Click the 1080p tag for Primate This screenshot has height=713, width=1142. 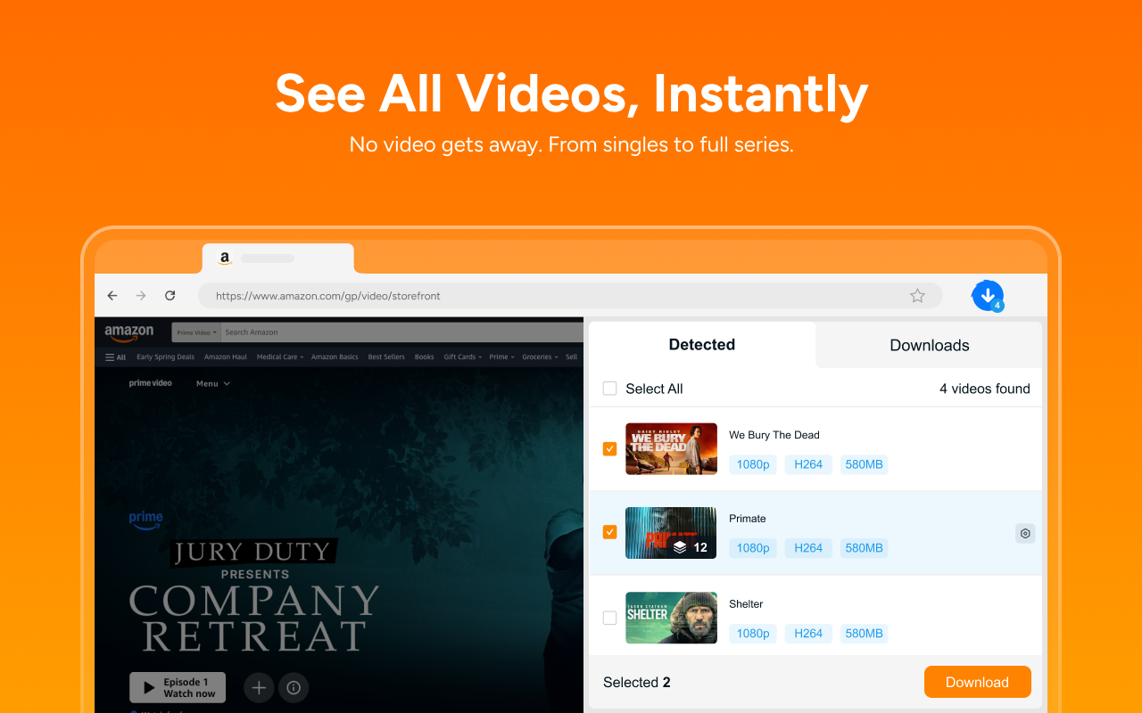point(753,548)
